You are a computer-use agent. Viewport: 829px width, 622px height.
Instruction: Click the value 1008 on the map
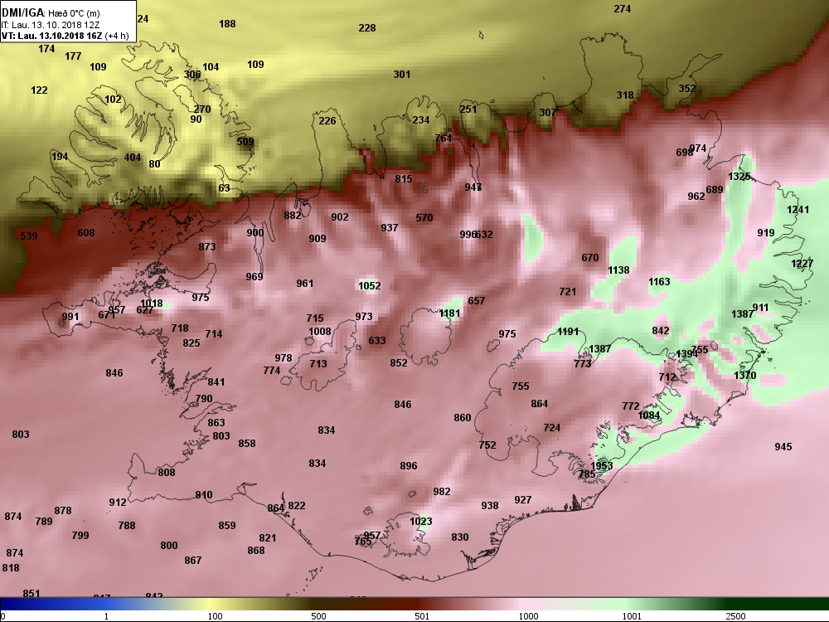[320, 332]
